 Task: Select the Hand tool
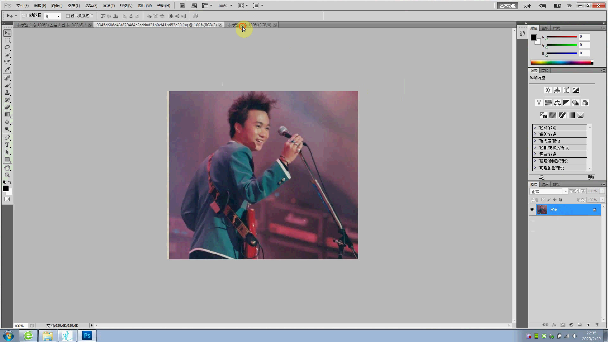7,168
